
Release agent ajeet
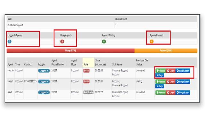[x=161, y=92]
